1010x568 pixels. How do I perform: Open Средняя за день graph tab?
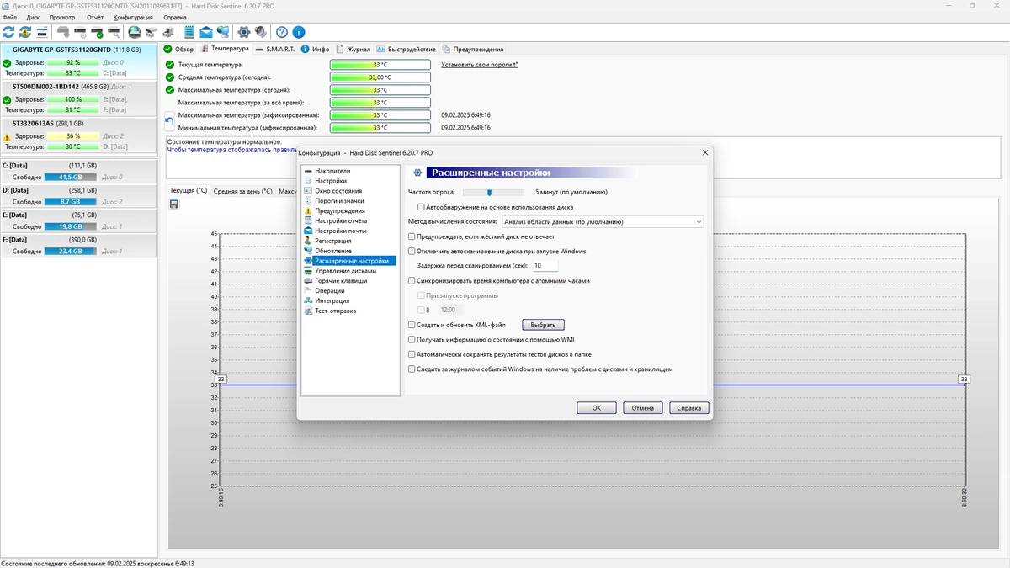point(242,191)
